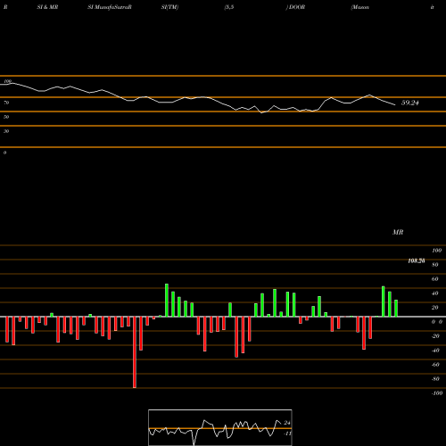
Task: Click the "103.26" value label
Action: [417, 260]
